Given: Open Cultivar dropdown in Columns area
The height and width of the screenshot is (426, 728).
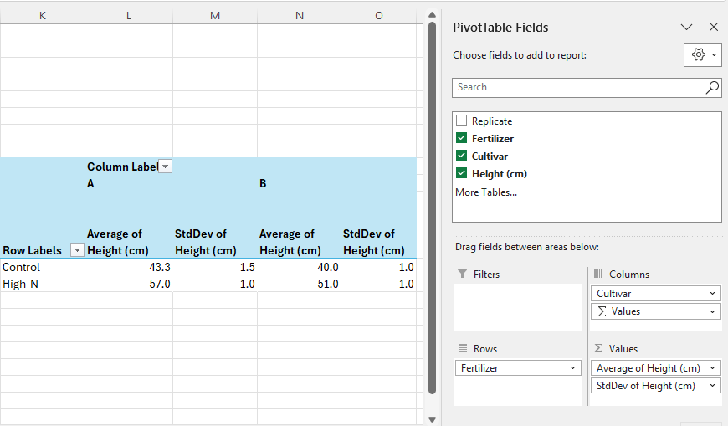Looking at the screenshot, I should coord(712,294).
